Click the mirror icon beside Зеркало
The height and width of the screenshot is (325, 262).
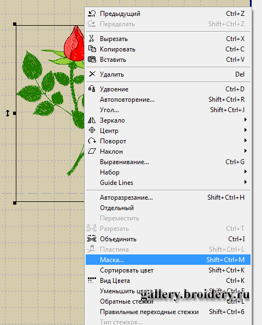(x=92, y=120)
